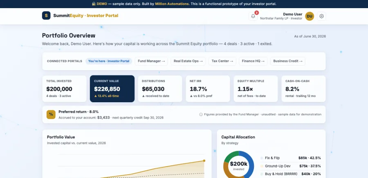Open the Finance HQ portal

[253, 61]
